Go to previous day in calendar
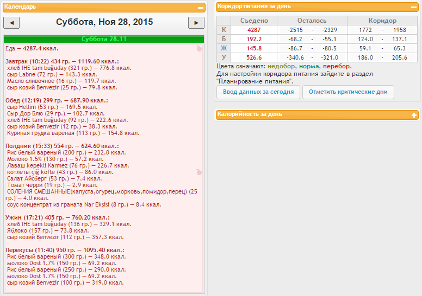This screenshot has width=422, height=296. [11, 23]
